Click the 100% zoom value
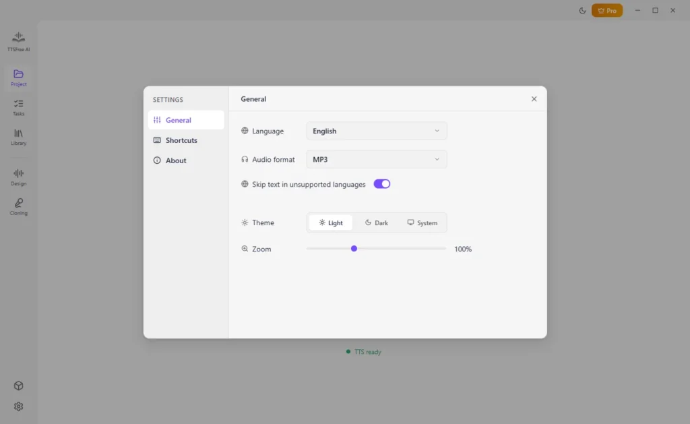This screenshot has height=424, width=690. point(463,249)
